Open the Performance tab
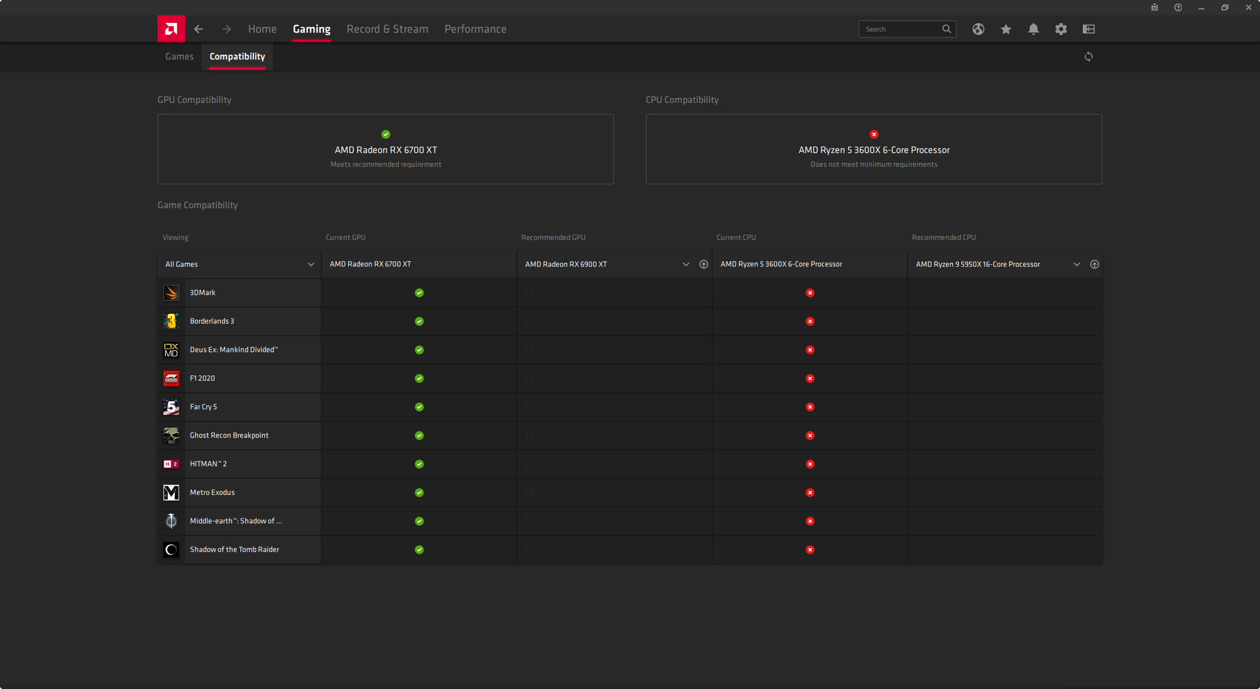 (475, 29)
